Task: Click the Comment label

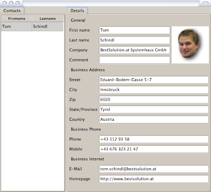Action: pyautogui.click(x=79, y=60)
